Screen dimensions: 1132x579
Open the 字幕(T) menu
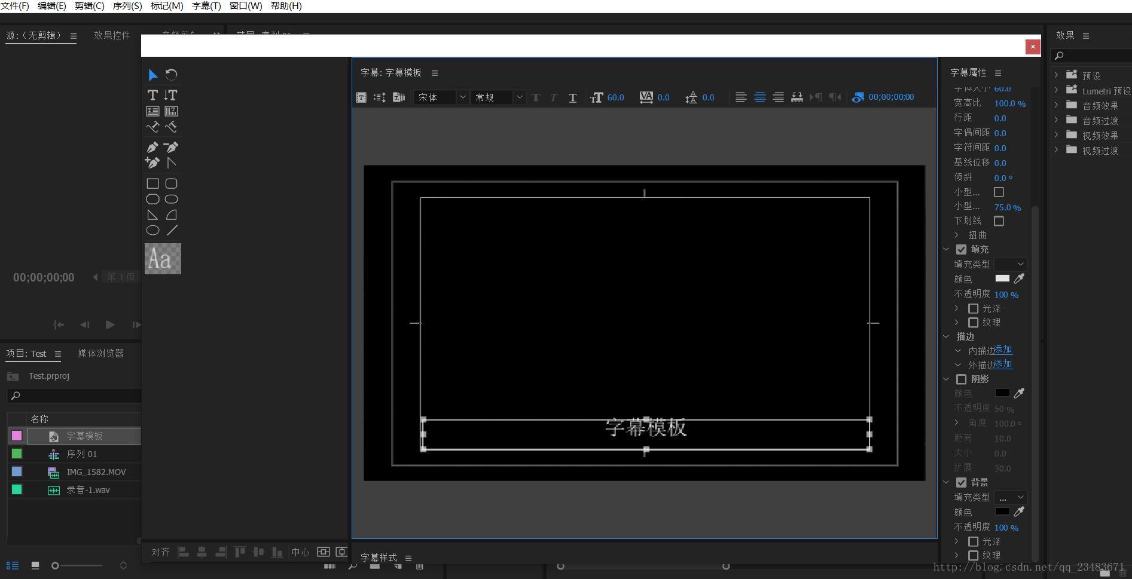tap(206, 6)
